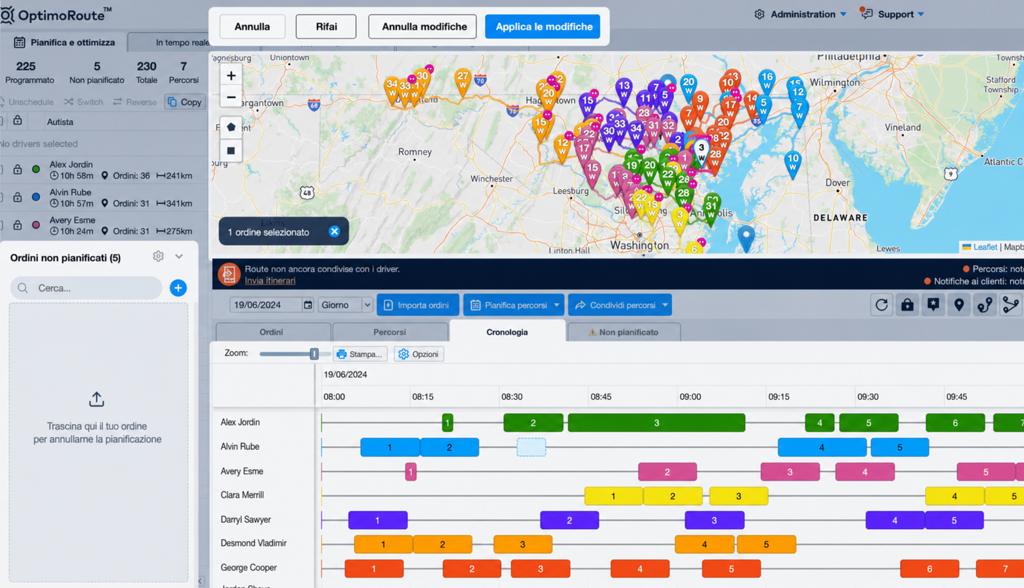1024x588 pixels.
Task: Click the Rifai button
Action: [326, 26]
